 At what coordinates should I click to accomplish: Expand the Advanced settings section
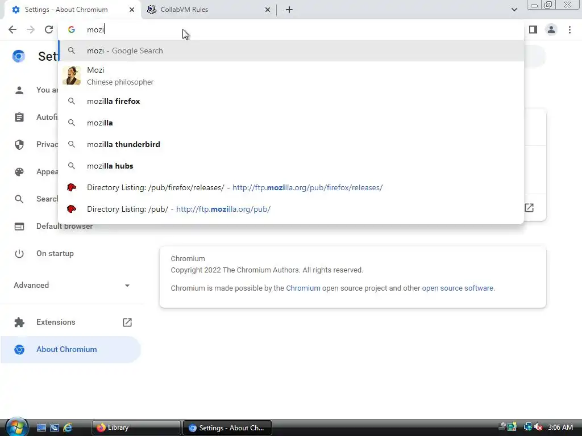click(x=71, y=285)
